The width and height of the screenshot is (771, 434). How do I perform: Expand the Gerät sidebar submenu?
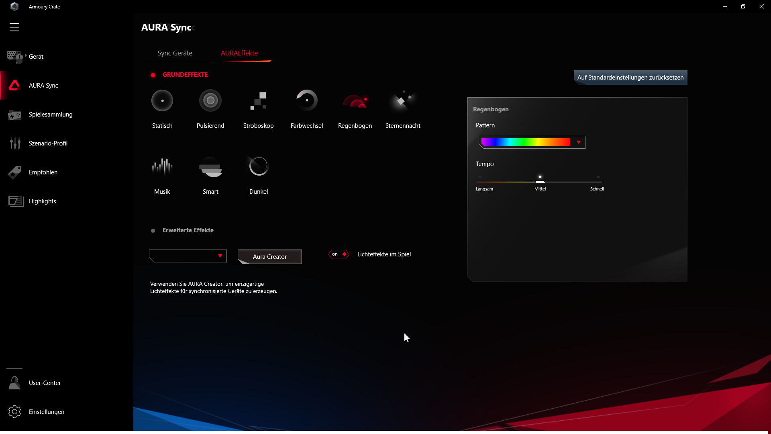26,56
